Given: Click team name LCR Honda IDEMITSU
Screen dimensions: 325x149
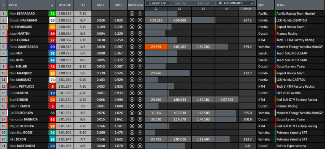Looking at the screenshot, I should click(291, 20).
